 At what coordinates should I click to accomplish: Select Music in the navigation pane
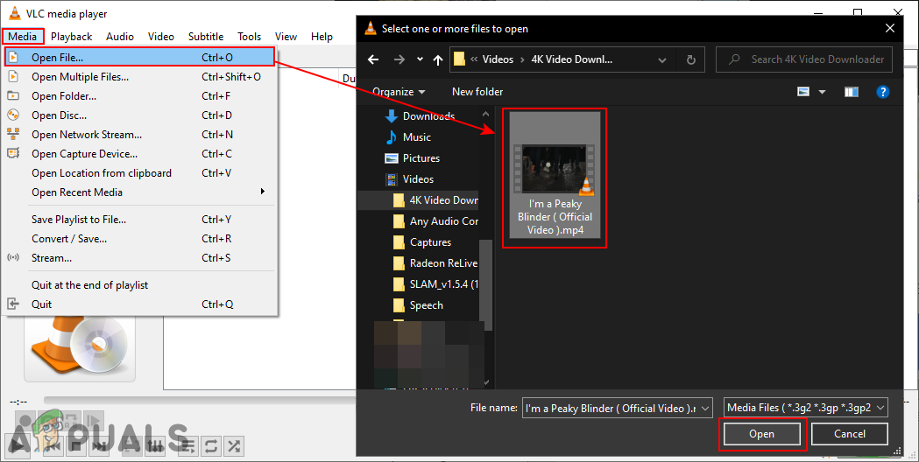(408, 137)
